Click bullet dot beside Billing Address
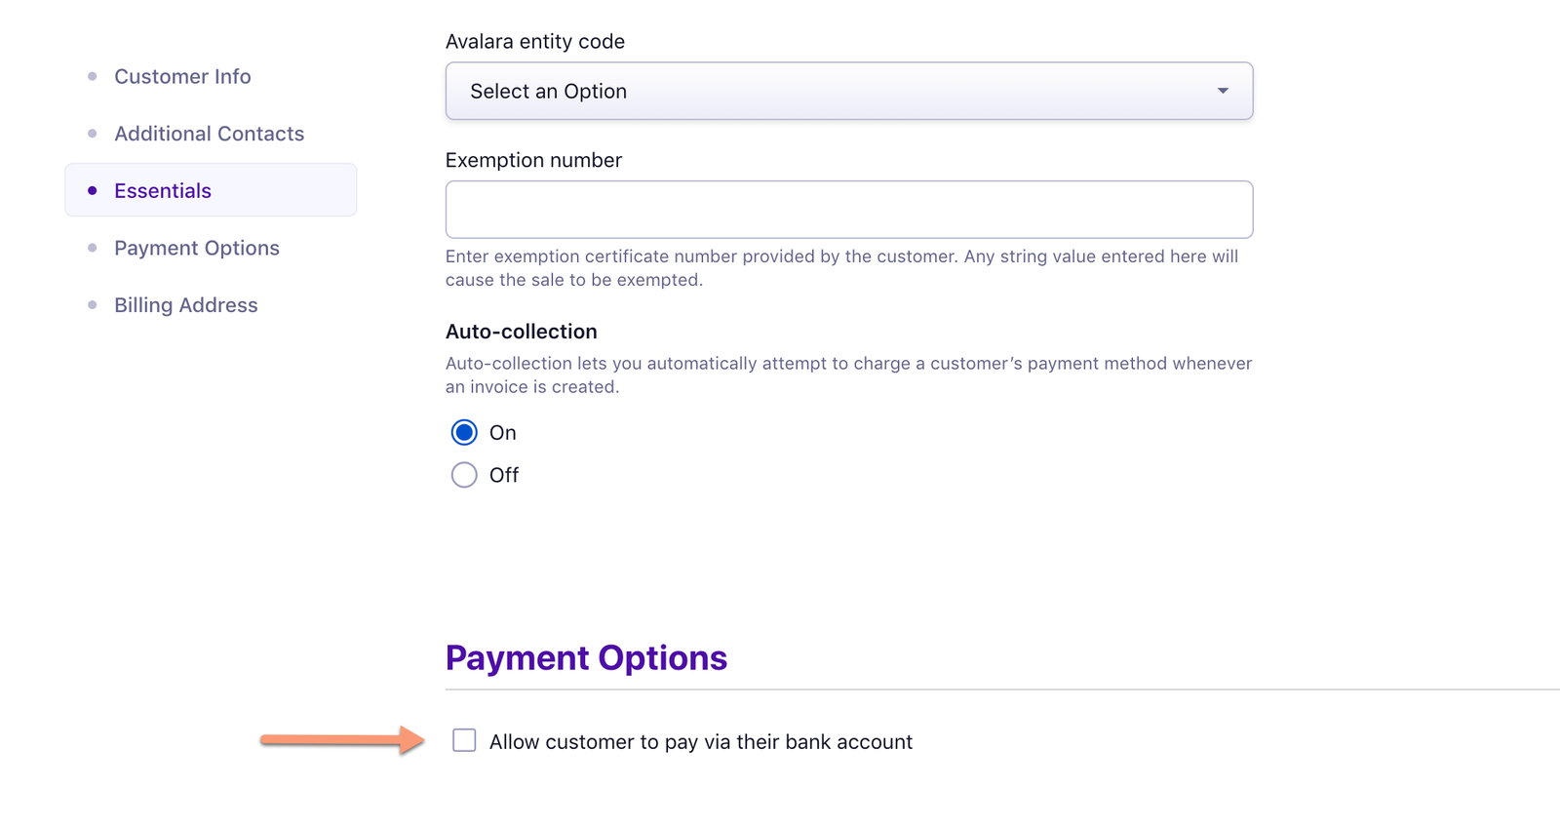The width and height of the screenshot is (1560, 828). point(93,305)
